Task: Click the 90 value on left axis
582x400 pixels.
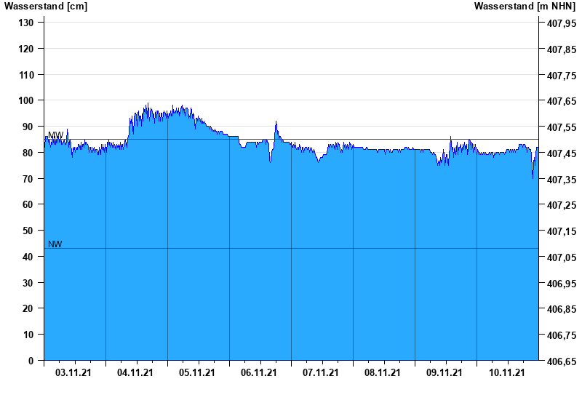Action: coord(28,127)
